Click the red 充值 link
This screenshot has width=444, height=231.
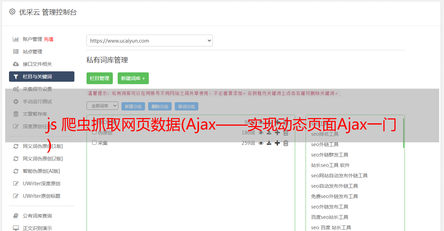click(x=48, y=39)
